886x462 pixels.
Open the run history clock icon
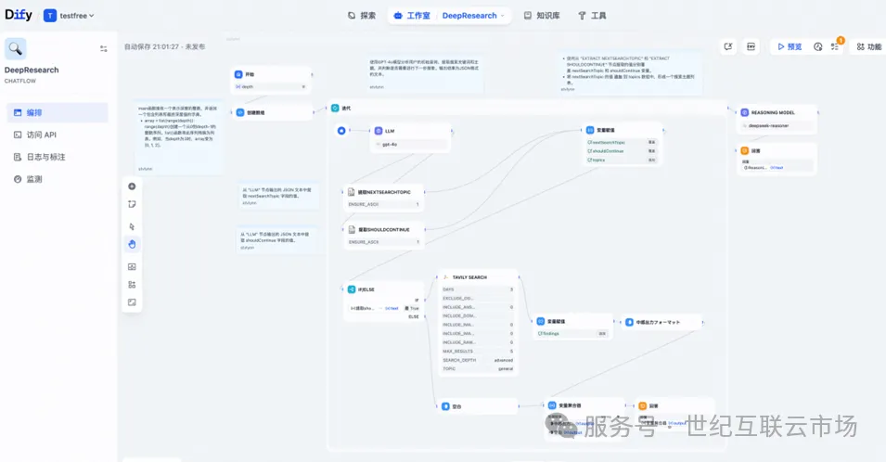click(x=818, y=46)
